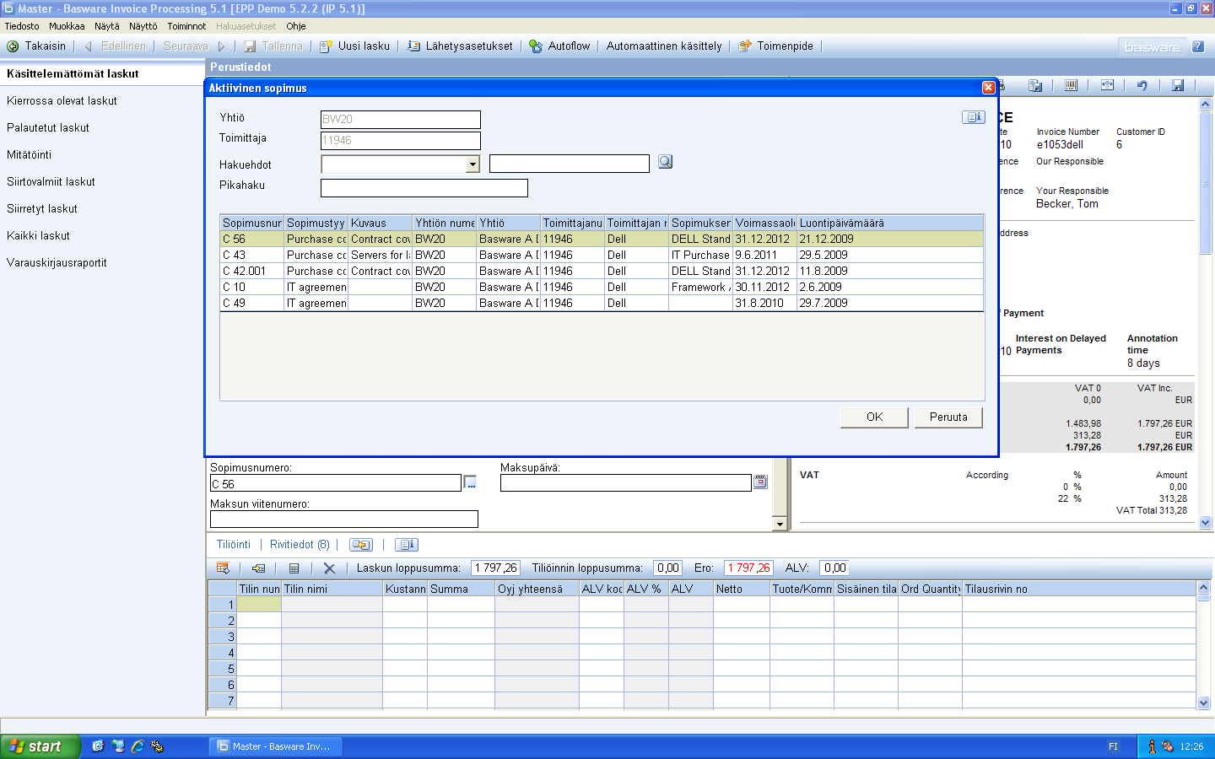Click into the Pikahaku input field
Image resolution: width=1215 pixels, height=759 pixels.
[x=424, y=188]
